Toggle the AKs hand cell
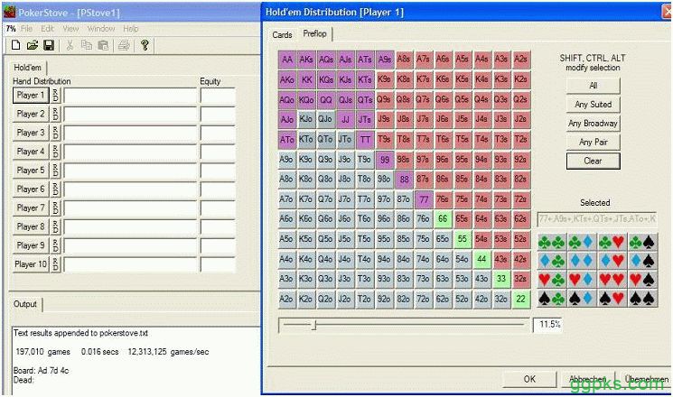The height and width of the screenshot is (397, 673). tap(306, 60)
